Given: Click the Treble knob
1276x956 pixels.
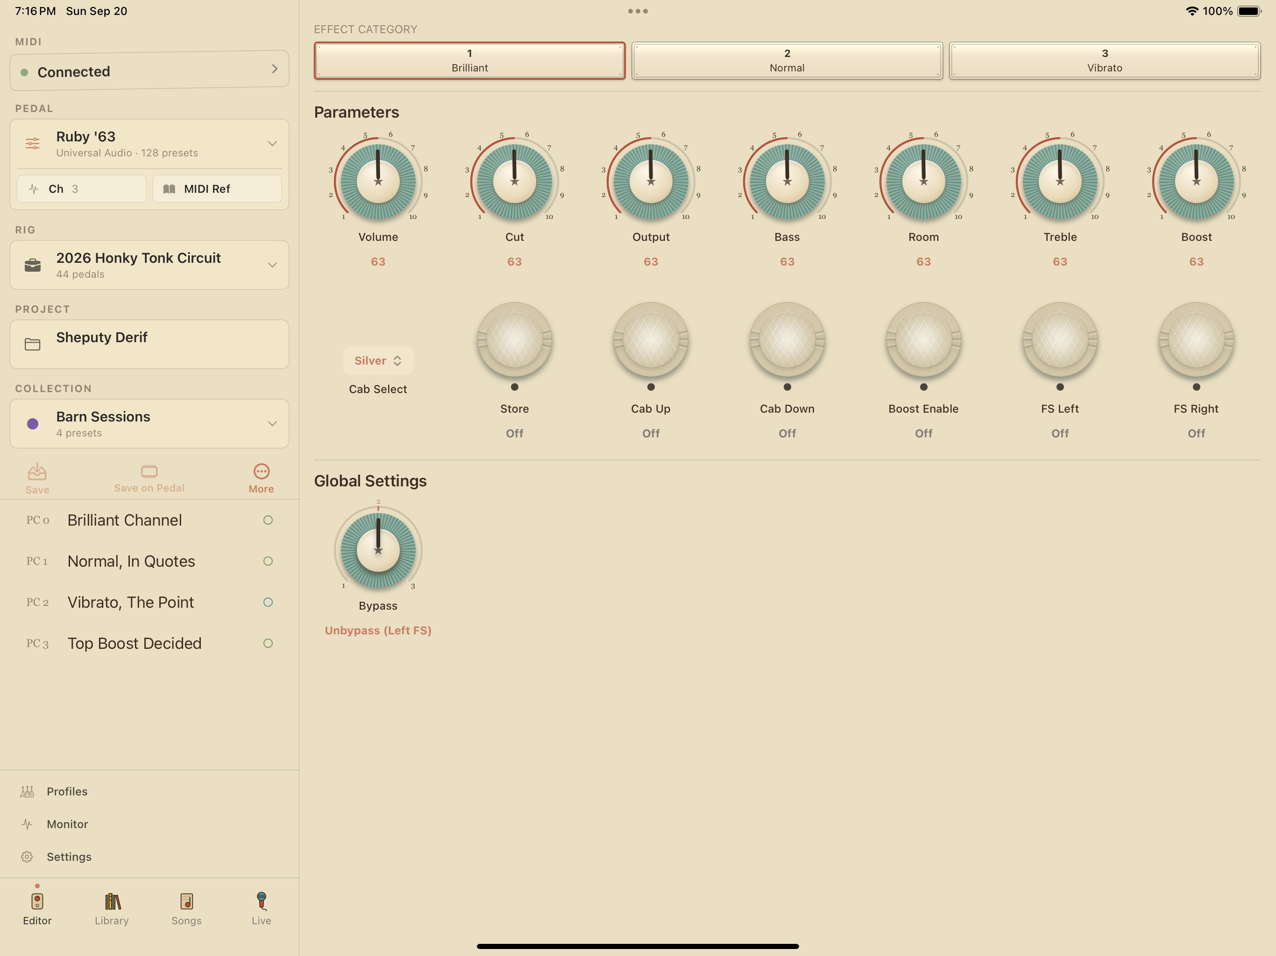Looking at the screenshot, I should (x=1060, y=181).
